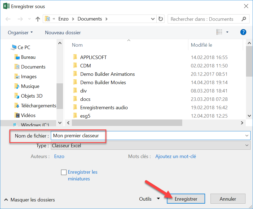Click the horizontal scrollbar in file list
253x209 pixels.
pos(127,123)
